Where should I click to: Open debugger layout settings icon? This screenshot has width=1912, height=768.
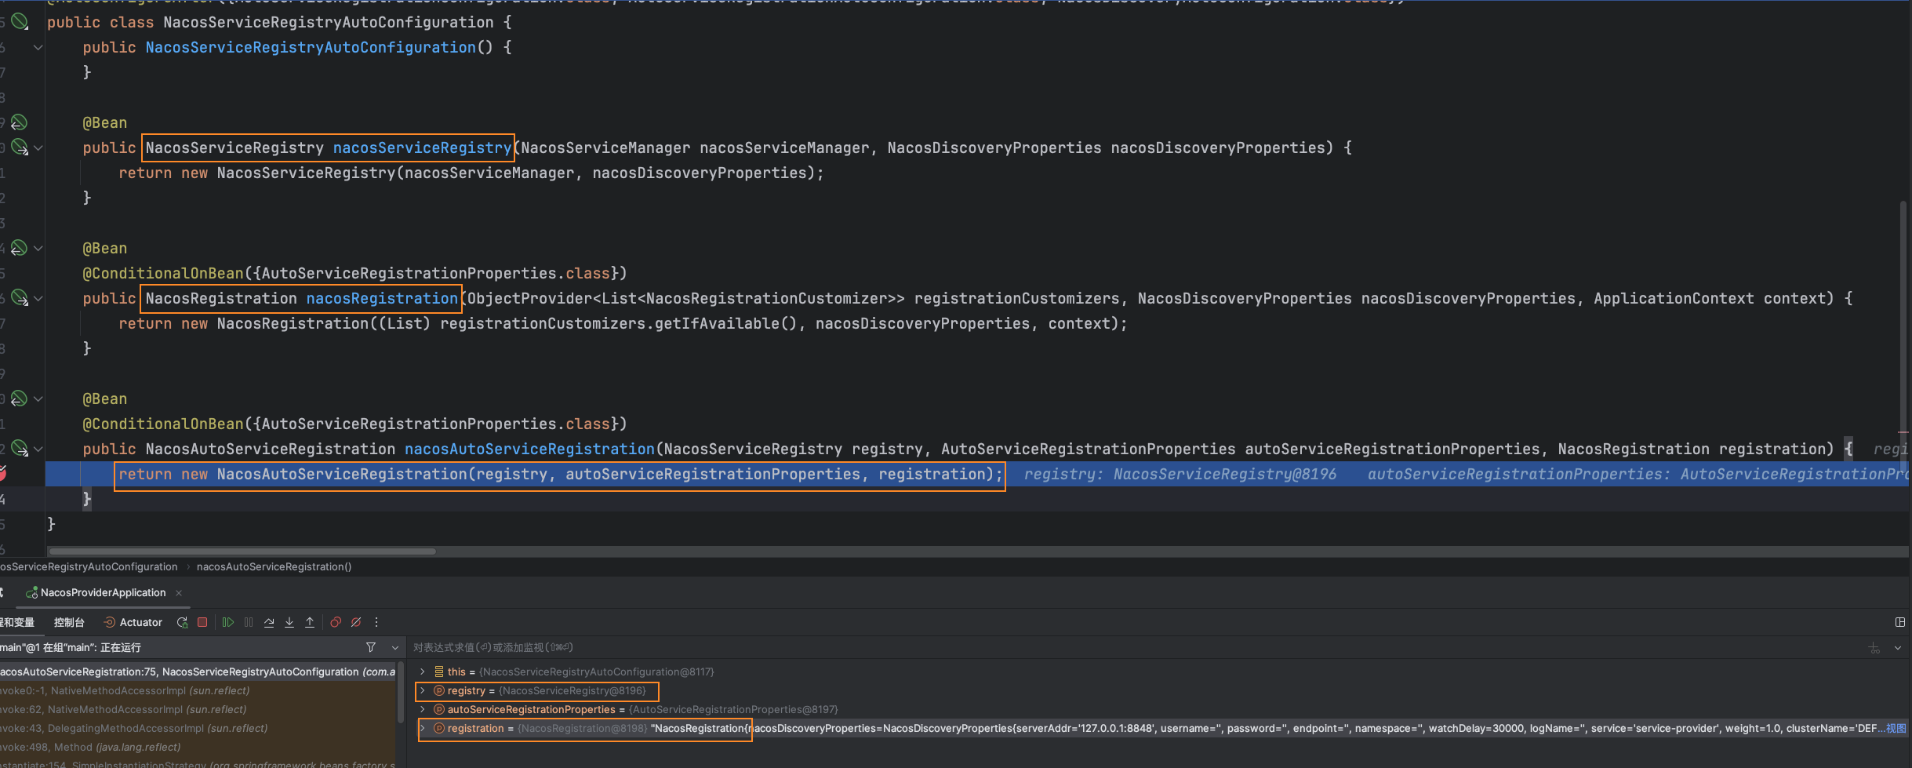click(1899, 622)
